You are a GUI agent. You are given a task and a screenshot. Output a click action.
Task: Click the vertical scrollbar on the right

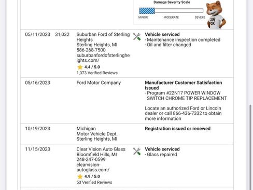(x=250, y=147)
